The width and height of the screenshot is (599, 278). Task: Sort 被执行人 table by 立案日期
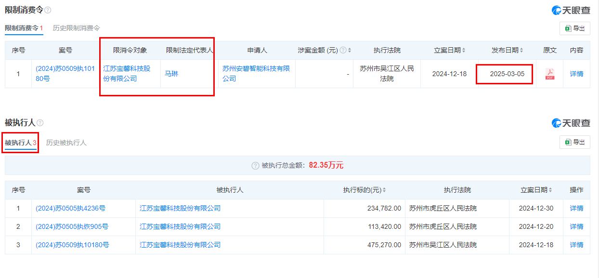(550, 190)
